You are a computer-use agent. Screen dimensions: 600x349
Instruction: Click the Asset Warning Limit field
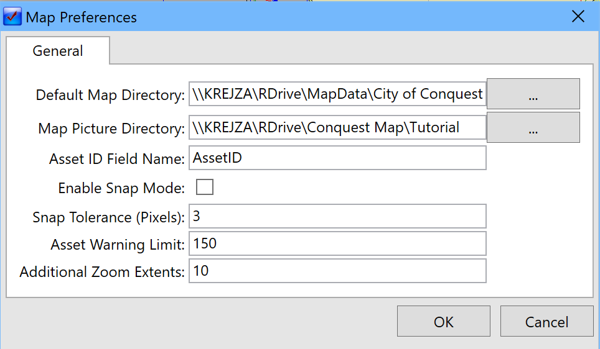pos(337,243)
